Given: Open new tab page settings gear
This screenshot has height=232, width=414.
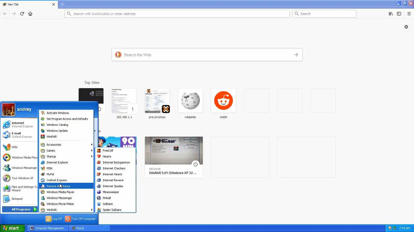Looking at the screenshot, I should coord(406,27).
